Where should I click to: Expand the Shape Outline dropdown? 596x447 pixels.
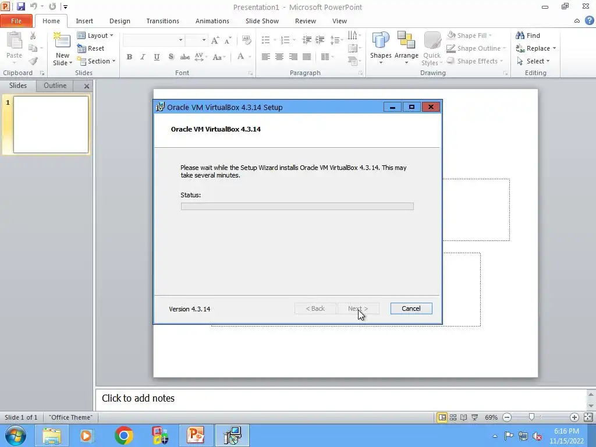click(x=505, y=48)
